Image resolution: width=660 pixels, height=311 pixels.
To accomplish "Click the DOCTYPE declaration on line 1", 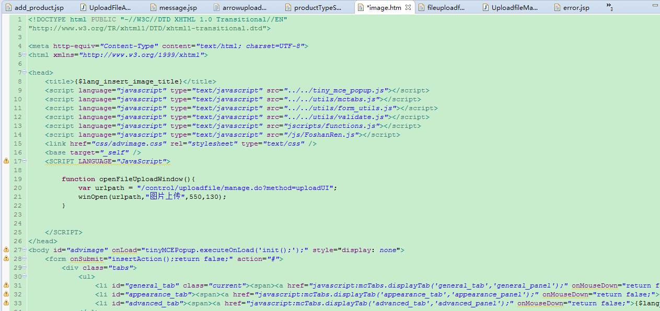I will tap(158, 19).
